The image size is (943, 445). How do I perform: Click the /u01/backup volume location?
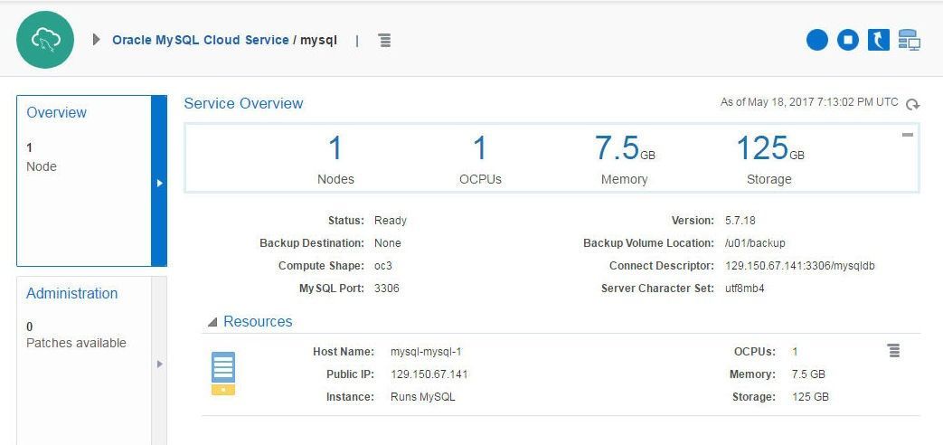755,243
